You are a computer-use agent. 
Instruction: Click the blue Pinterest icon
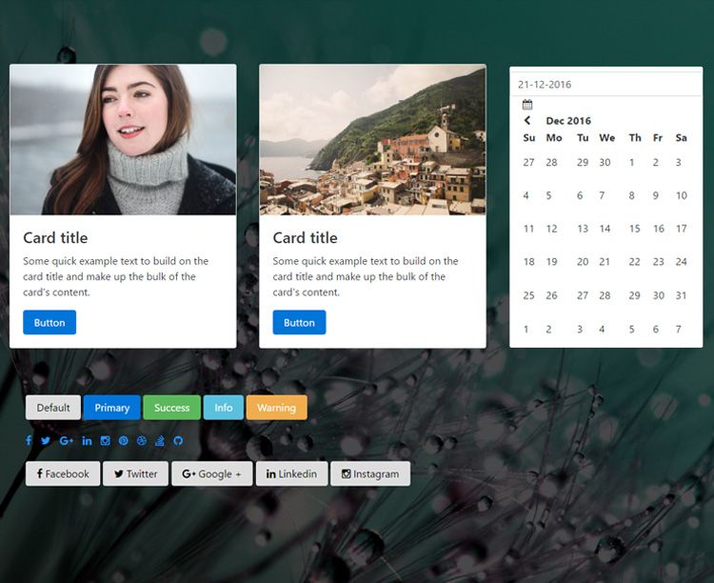(x=124, y=440)
